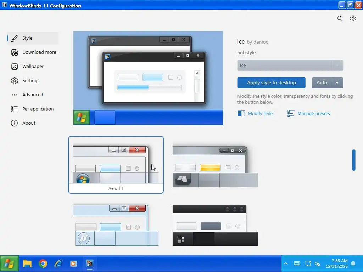Image resolution: width=363 pixels, height=272 pixels.
Task: Click the Manage presets icon
Action: [291, 113]
